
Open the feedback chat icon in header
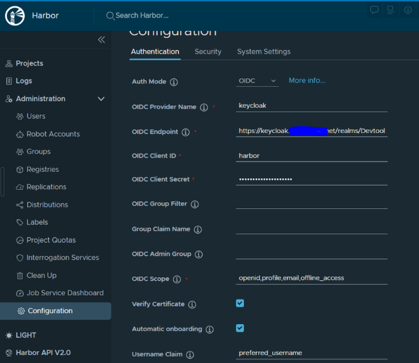click(x=374, y=10)
